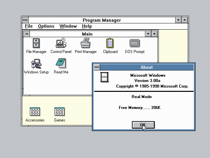The height and width of the screenshot is (158, 210).
Task: Open the File Manager icon
Action: (36, 43)
